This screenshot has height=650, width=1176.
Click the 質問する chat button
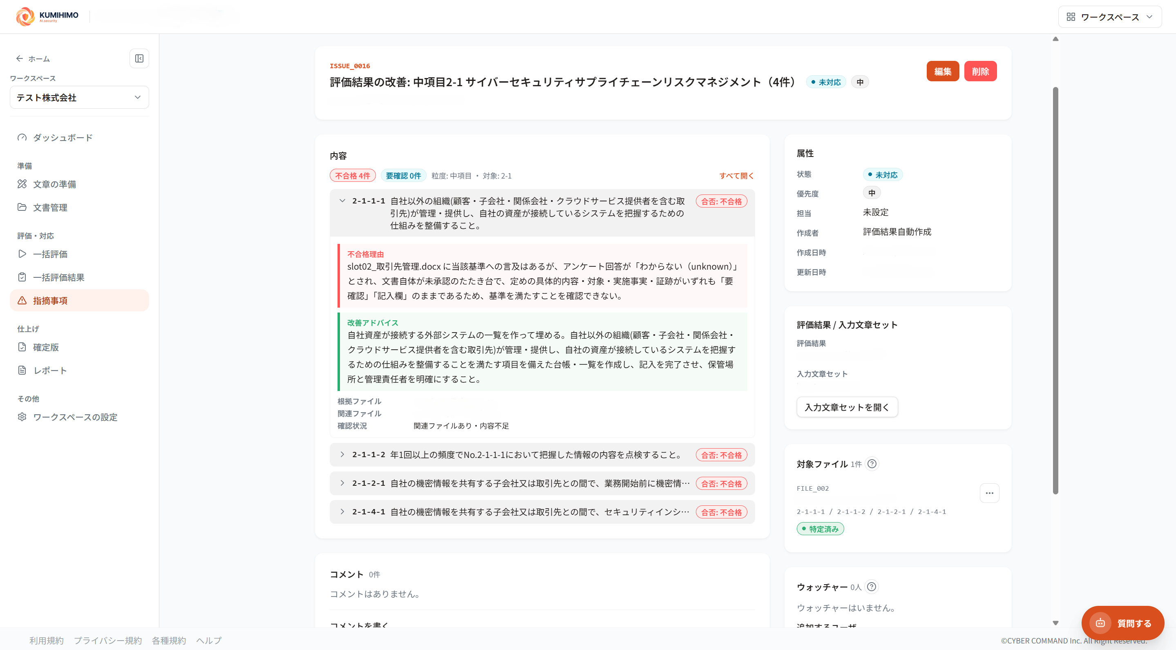click(1122, 623)
